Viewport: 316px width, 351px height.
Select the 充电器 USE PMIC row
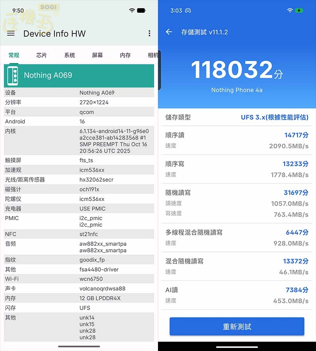coord(79,208)
